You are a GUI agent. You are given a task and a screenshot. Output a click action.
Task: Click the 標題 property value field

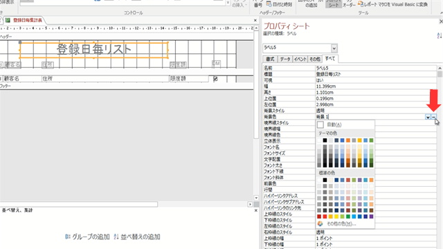376,74
